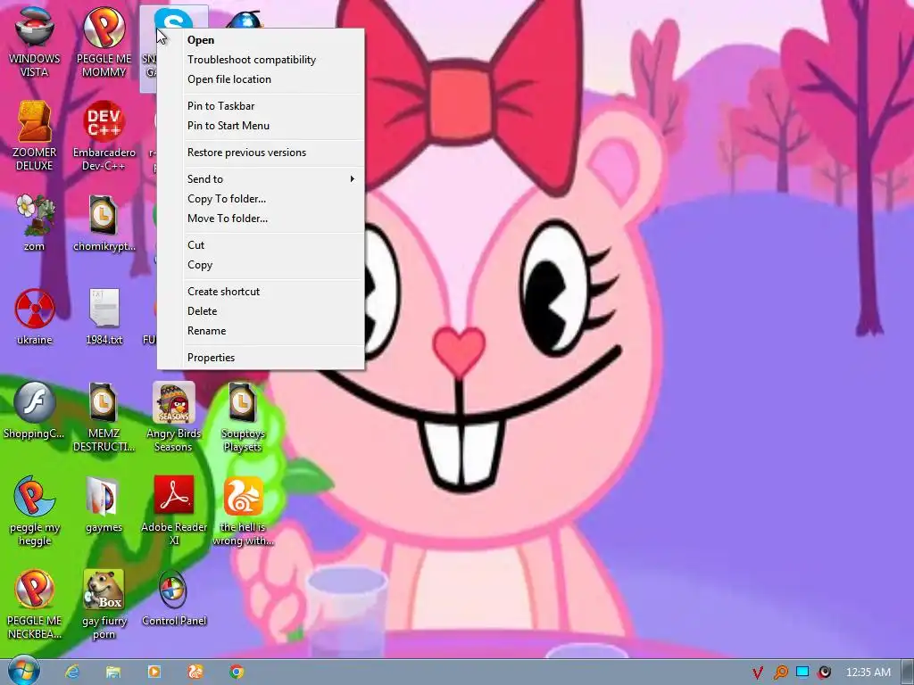The height and width of the screenshot is (685, 914).
Task: Choose Cut in the context menu
Action: pos(261,244)
